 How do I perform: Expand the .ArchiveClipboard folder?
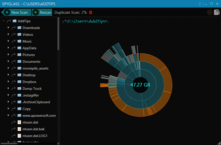pos(8,102)
